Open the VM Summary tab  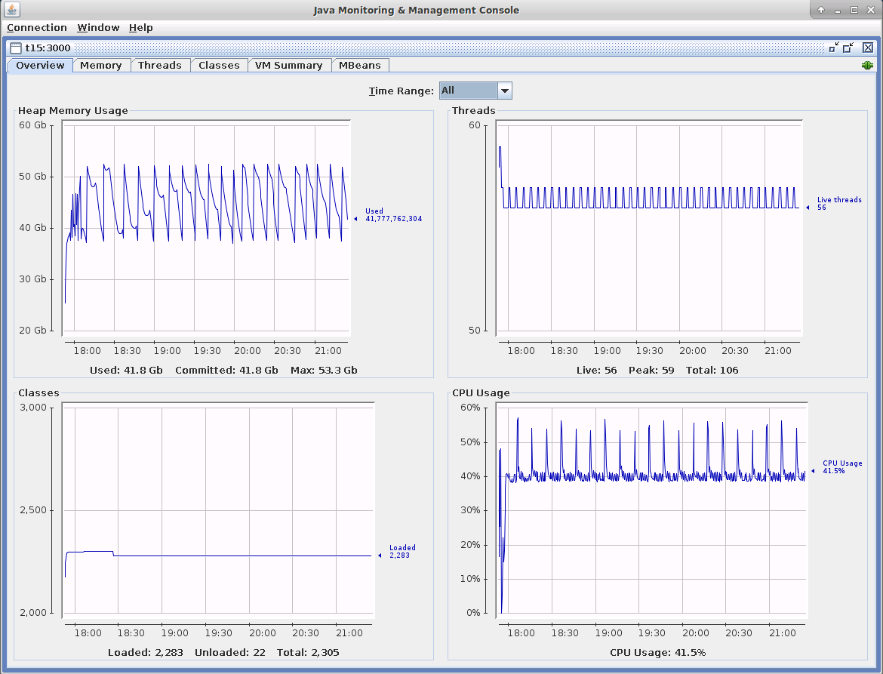[288, 66]
